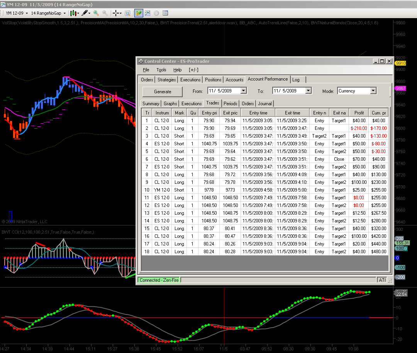Click the zoom out magnifier icon
Screen dimensions: 417x353
(x=105, y=13)
